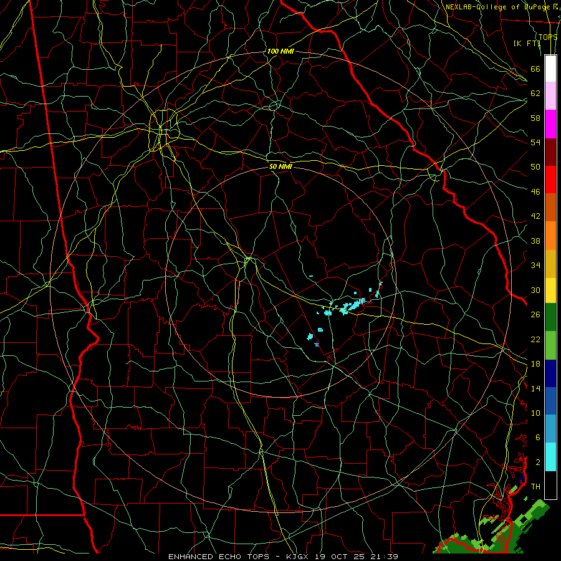Image resolution: width=561 pixels, height=561 pixels.
Task: Click the legend value 66
Action: [535, 69]
